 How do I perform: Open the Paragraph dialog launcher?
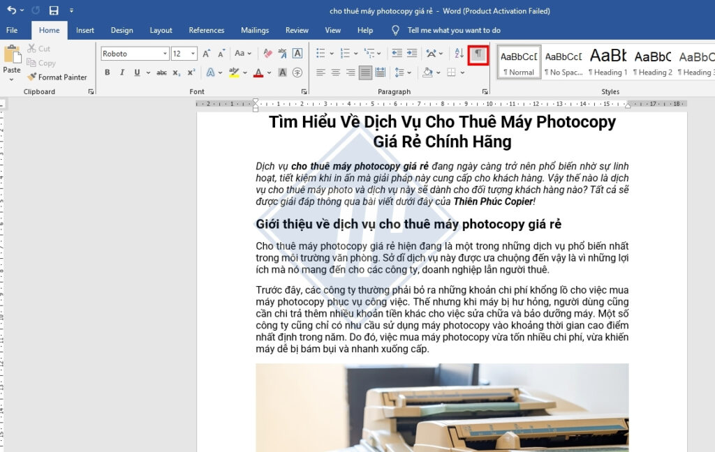[485, 91]
